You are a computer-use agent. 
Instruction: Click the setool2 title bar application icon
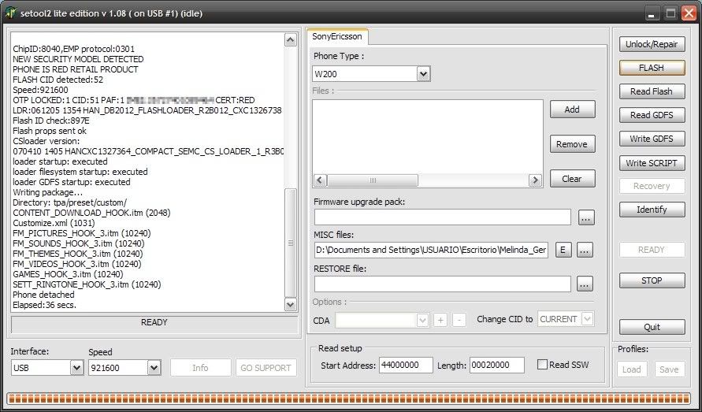pyautogui.click(x=10, y=13)
